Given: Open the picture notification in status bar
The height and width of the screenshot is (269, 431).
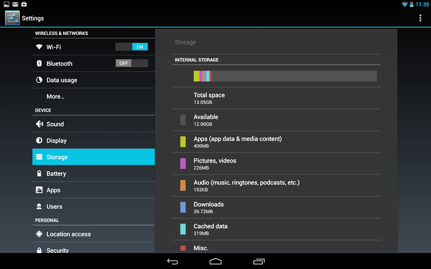Looking at the screenshot, I should pos(6,4).
